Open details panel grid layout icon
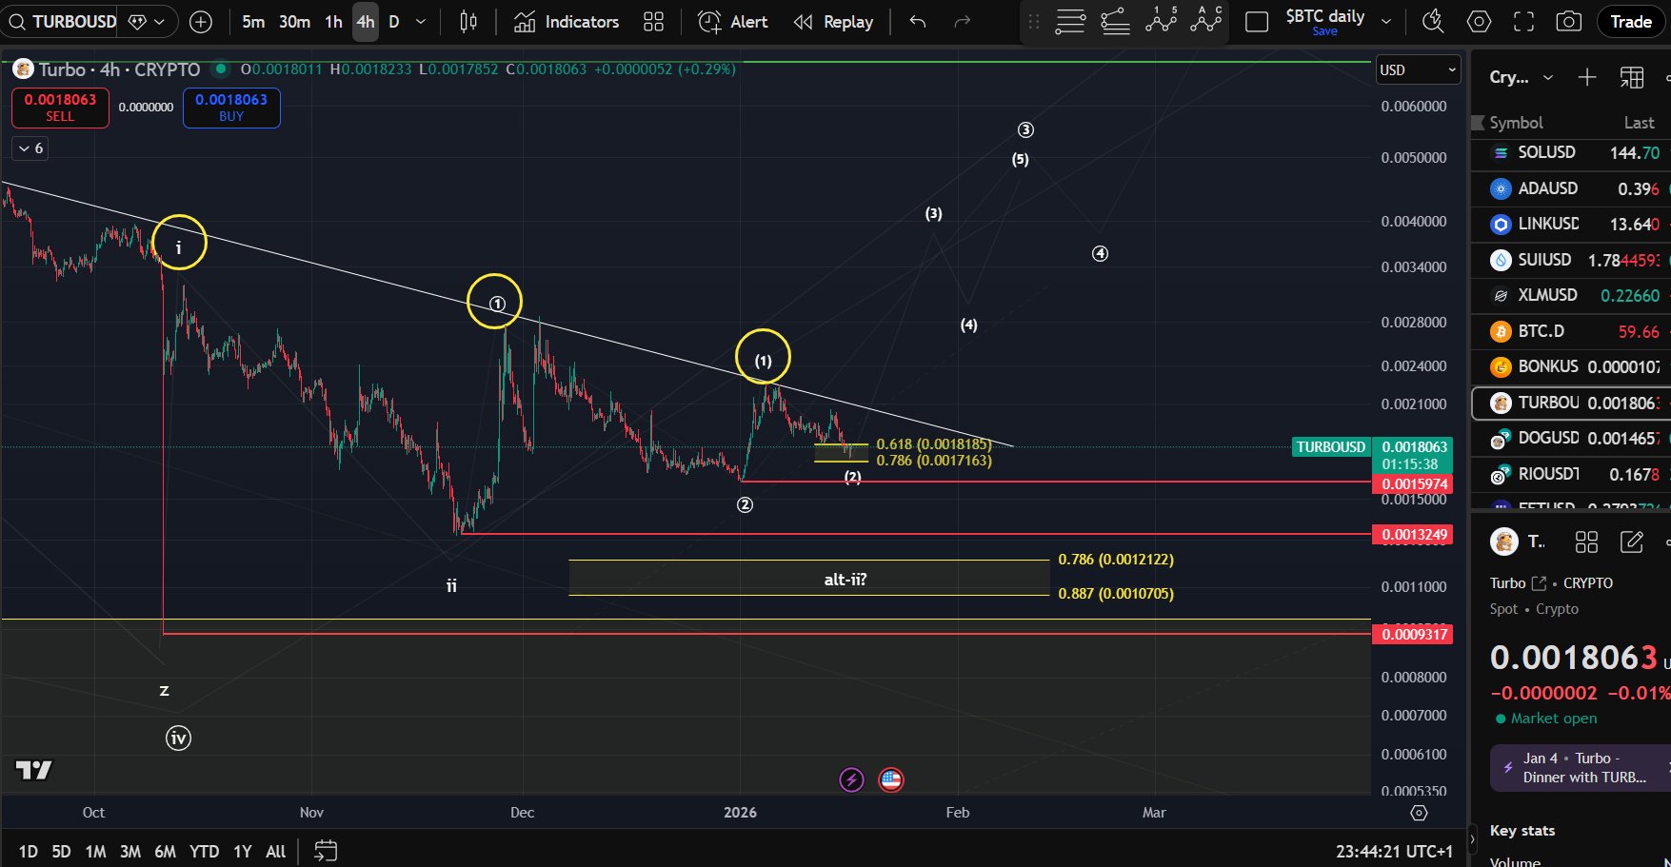This screenshot has width=1671, height=867. click(1586, 542)
